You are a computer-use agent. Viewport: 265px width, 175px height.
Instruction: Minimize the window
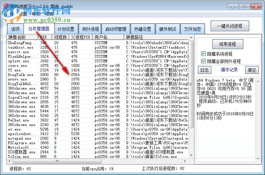coord(233,7)
